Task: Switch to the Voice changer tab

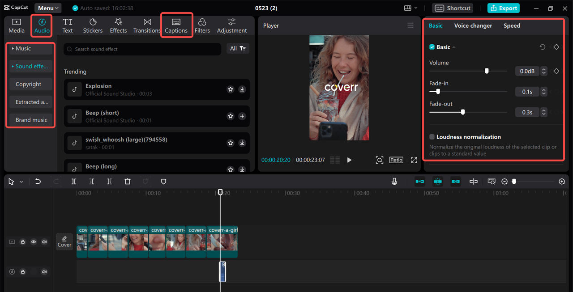Action: point(473,25)
